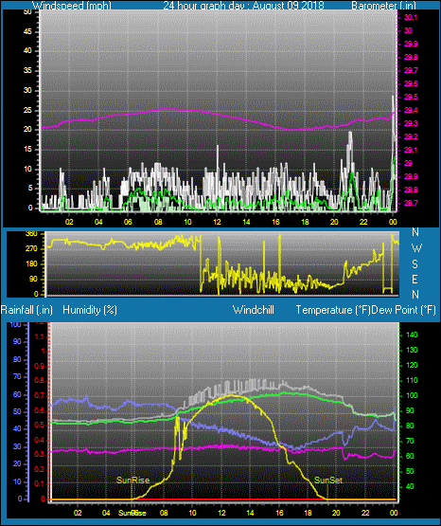Click the 'Dew Point (°F)' label
The height and width of the screenshot is (526, 441).
tap(404, 310)
